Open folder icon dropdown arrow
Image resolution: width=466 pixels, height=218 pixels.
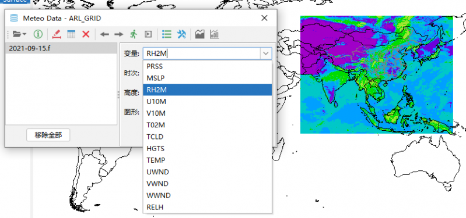point(24,34)
